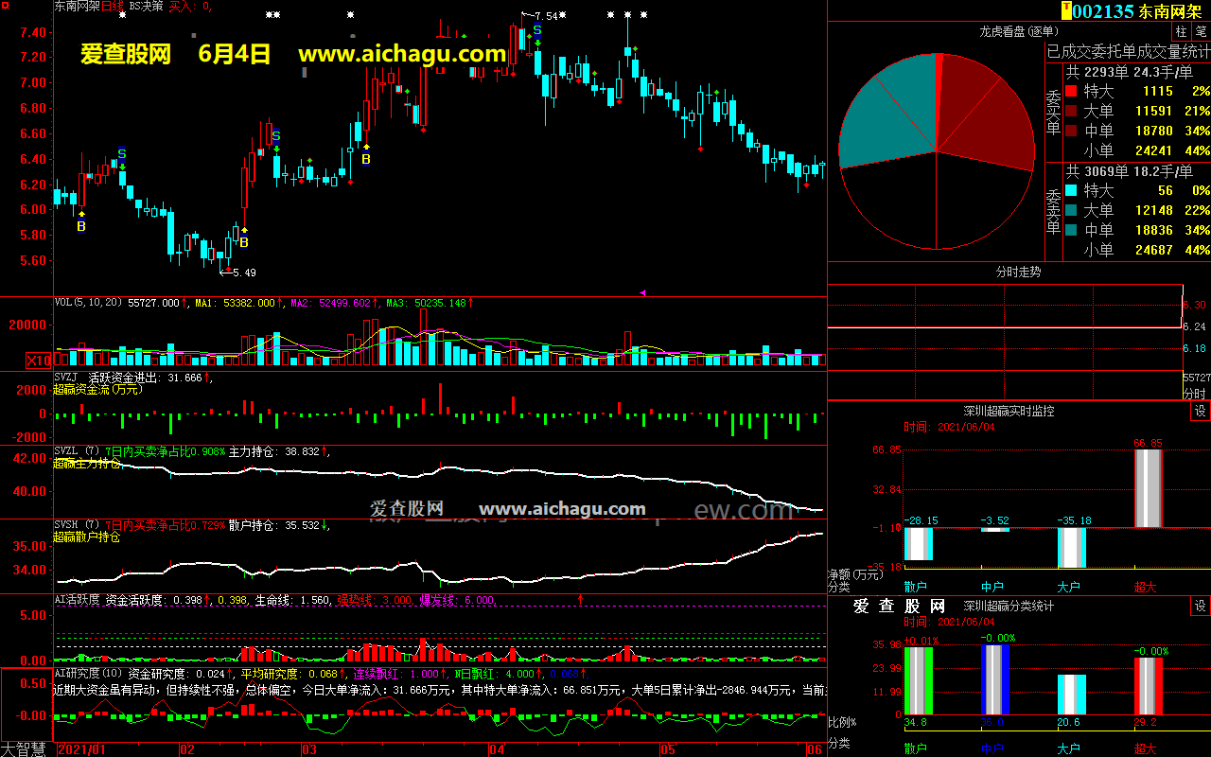The image size is (1211, 757).
Task: Click the 大智慧 logo in the bottom-left corner
Action: click(26, 748)
